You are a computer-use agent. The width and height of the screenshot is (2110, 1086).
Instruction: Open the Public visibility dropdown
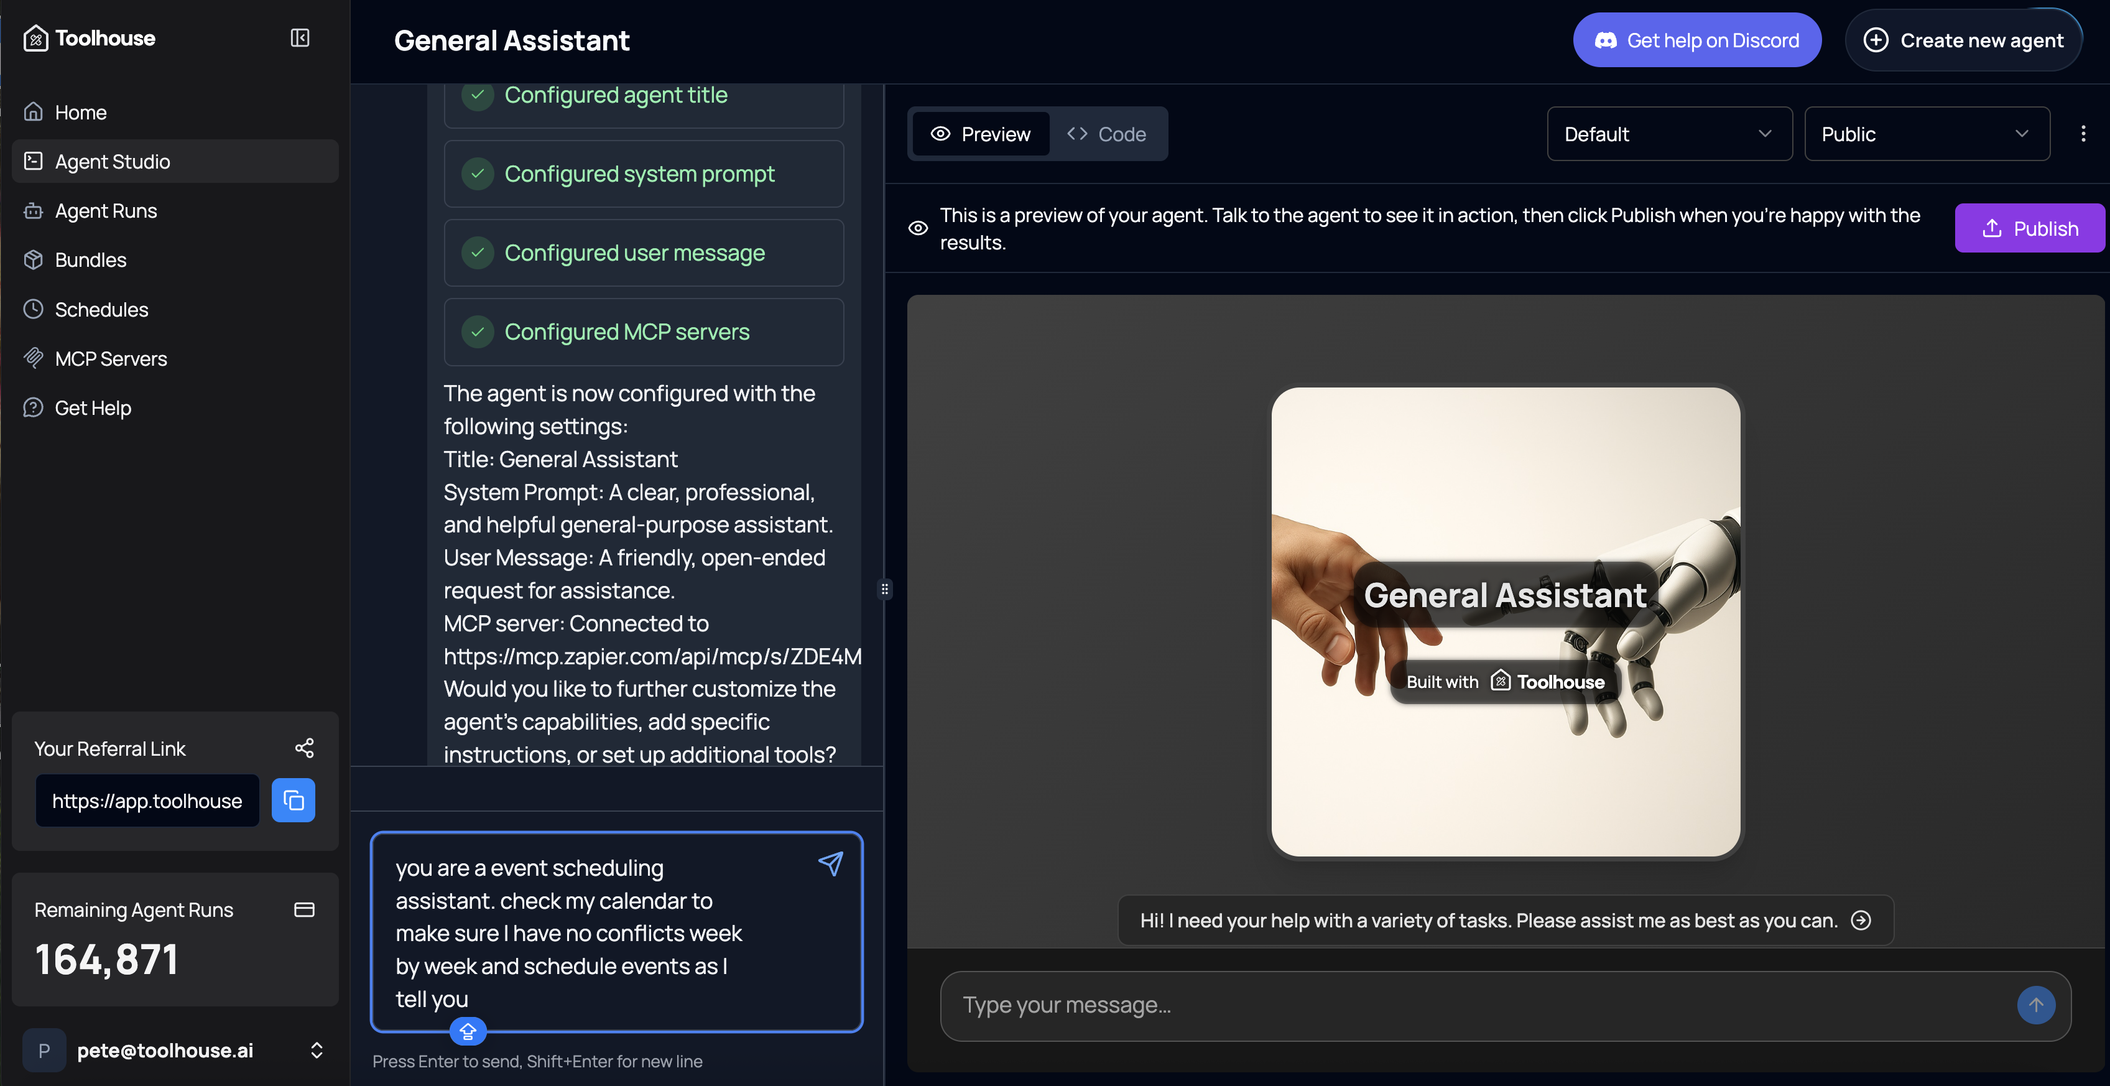click(x=1926, y=134)
